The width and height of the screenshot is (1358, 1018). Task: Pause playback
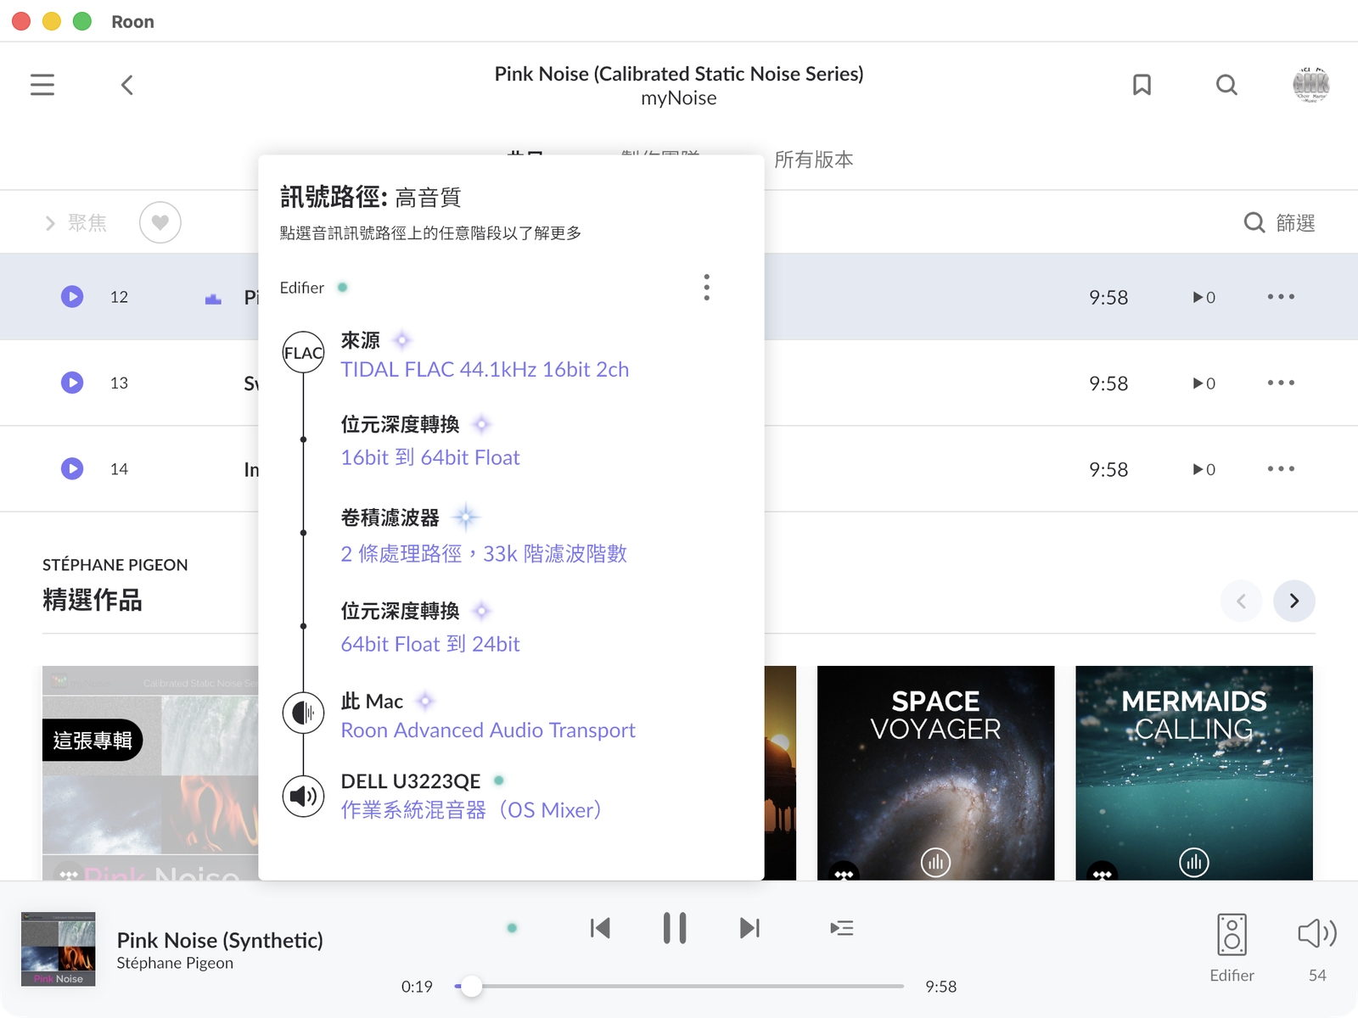click(675, 928)
